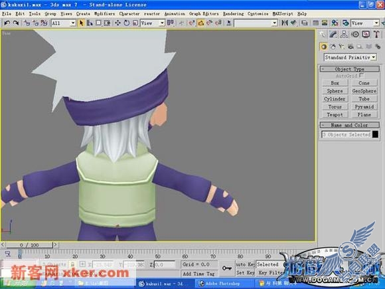Click the Cylinder primitive button
Viewport: 385px width, 289px height.
tap(335, 99)
